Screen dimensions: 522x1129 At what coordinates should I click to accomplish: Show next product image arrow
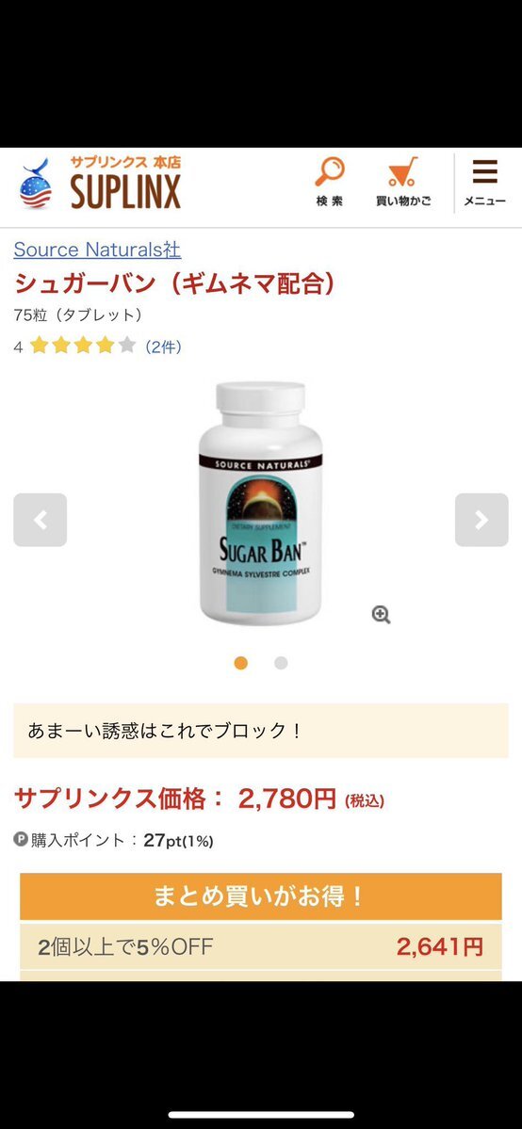[x=481, y=520]
